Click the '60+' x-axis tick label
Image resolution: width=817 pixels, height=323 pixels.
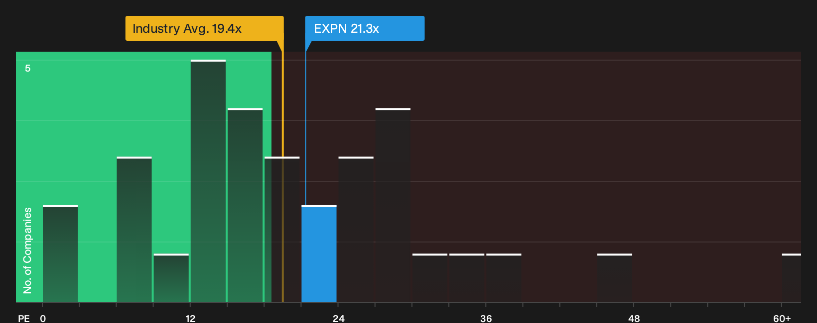782,318
